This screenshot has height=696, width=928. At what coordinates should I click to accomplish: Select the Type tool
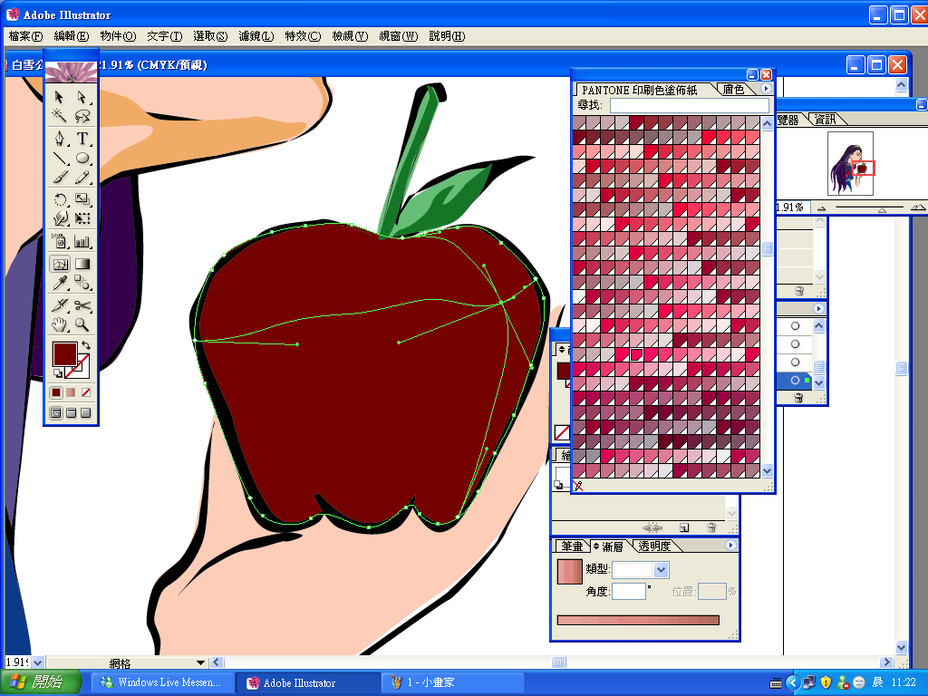pyautogui.click(x=82, y=139)
